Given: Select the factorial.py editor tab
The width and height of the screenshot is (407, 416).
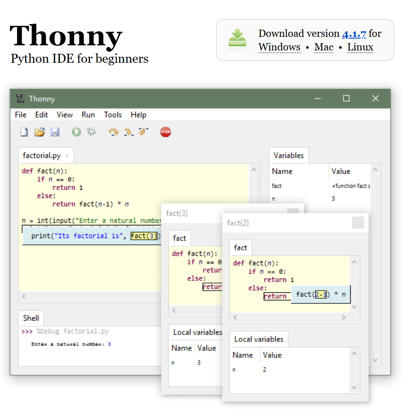Looking at the screenshot, I should click(x=42, y=155).
